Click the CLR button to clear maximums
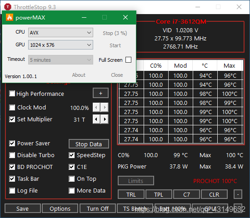Viewport: 250px width, 218px height. 214,194
